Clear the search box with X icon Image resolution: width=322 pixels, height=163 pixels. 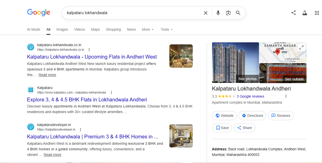tap(206, 13)
